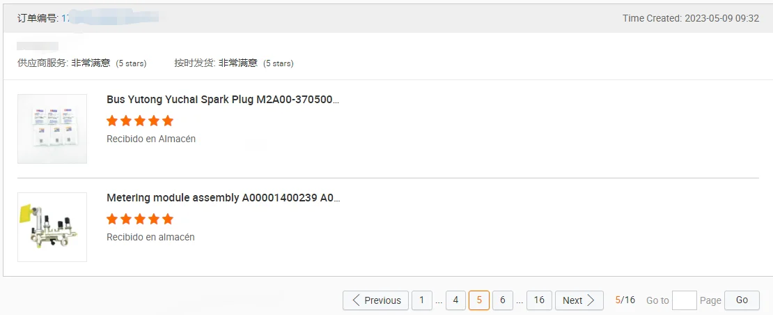773x315 pixels.
Task: Click first star of Spark Plug rating
Action: [112, 121]
